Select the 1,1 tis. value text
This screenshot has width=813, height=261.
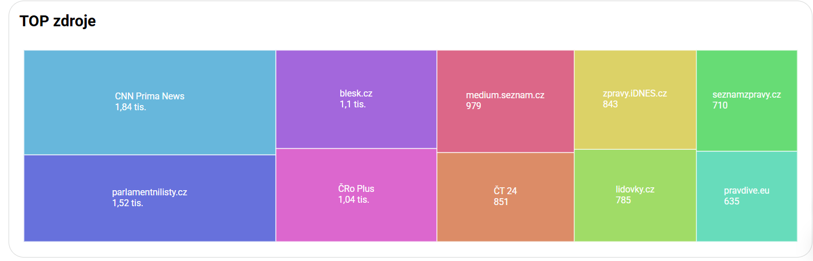[x=353, y=104]
